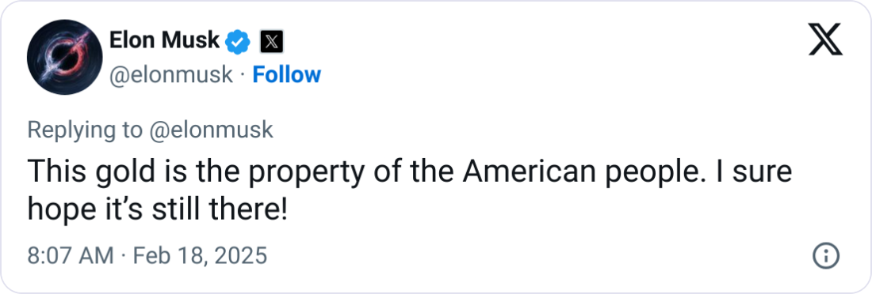Viewport: 872px width, 294px height.
Task: Open the @elonmusk handle below the name
Action: (170, 75)
